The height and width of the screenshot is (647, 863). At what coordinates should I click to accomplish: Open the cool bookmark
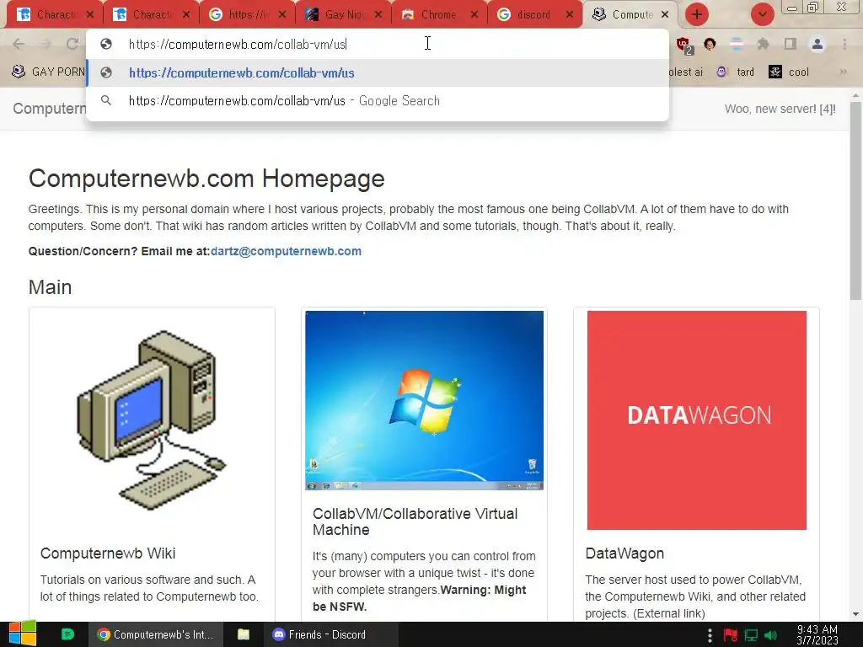point(789,72)
